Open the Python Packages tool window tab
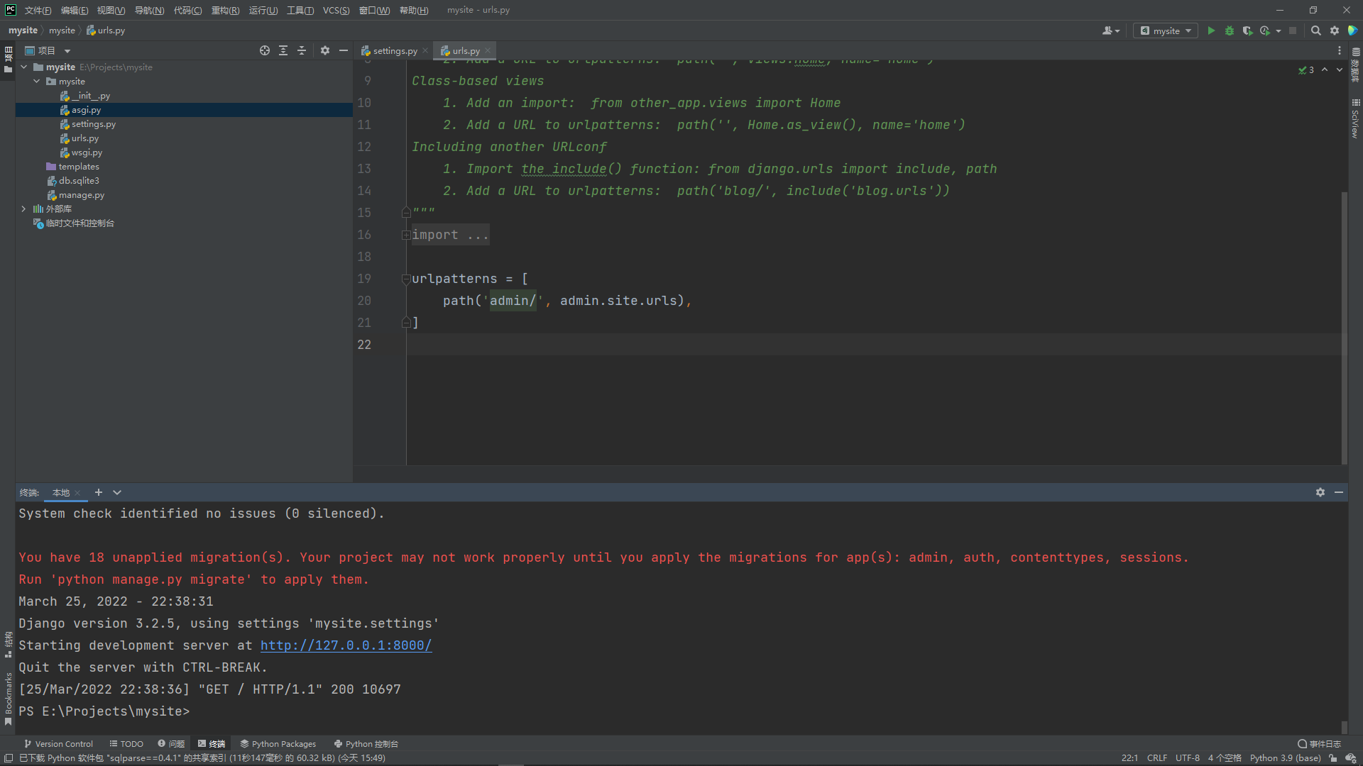 [x=278, y=744]
